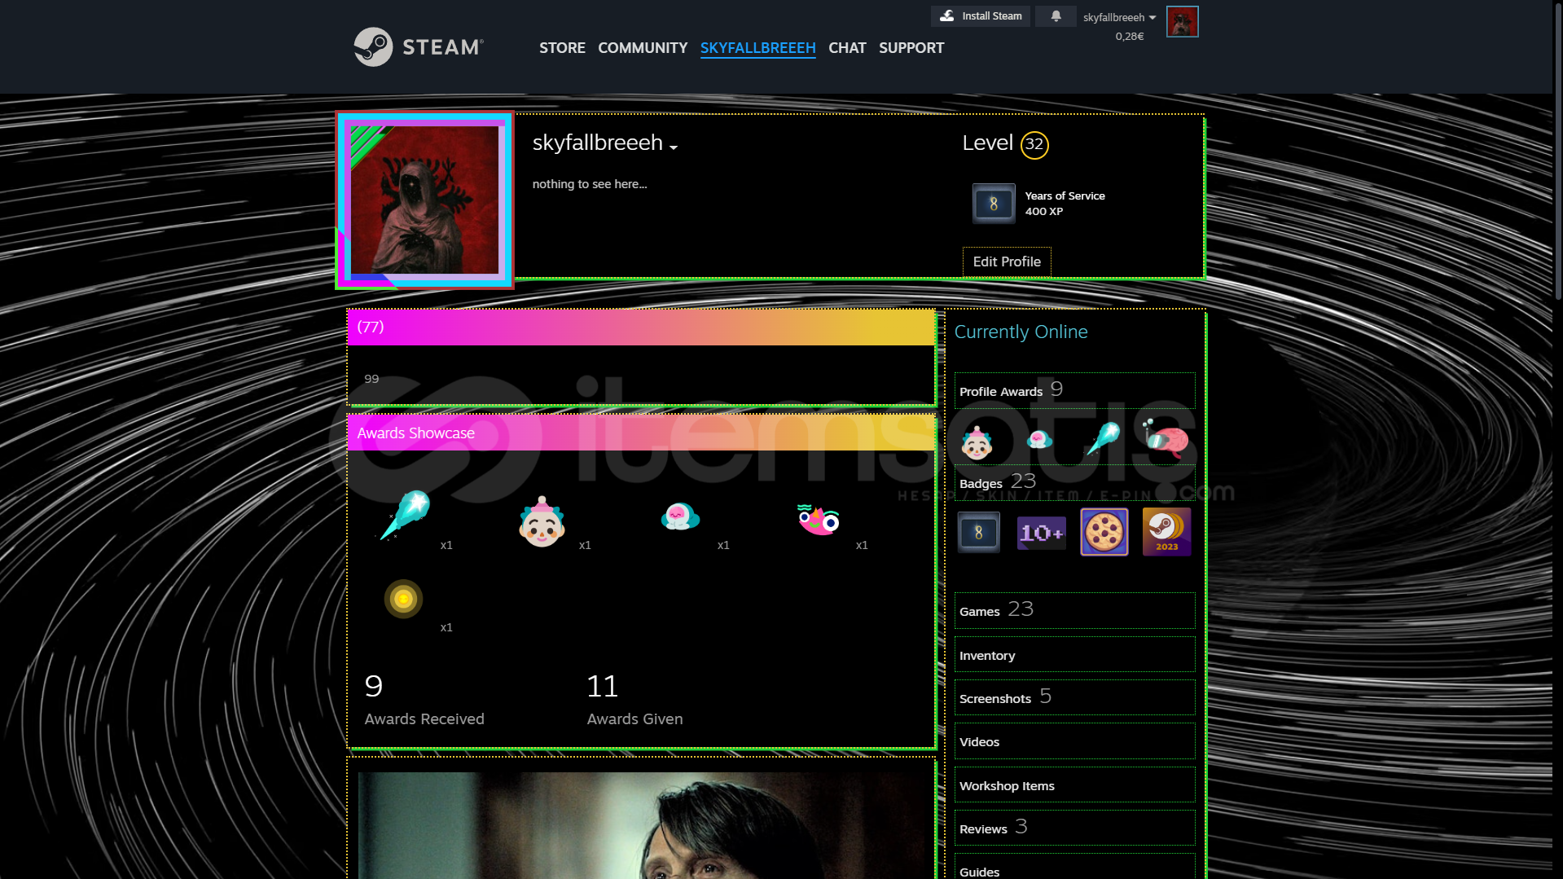Open the Workshop Items link

(1074, 785)
